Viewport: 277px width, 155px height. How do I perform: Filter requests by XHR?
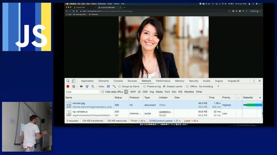pyautogui.click(x=133, y=92)
